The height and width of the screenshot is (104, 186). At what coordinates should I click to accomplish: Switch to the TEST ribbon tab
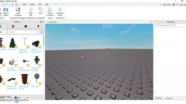click(x=40, y=5)
